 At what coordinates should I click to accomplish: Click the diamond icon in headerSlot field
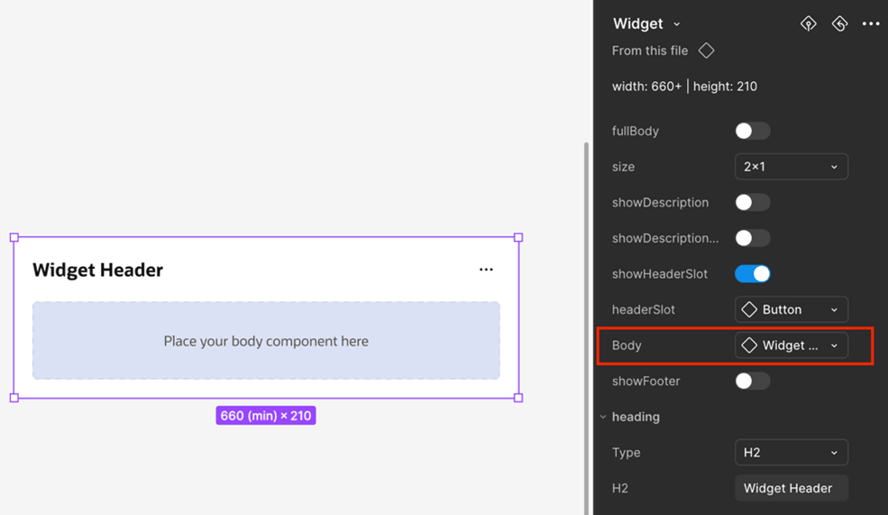click(749, 309)
